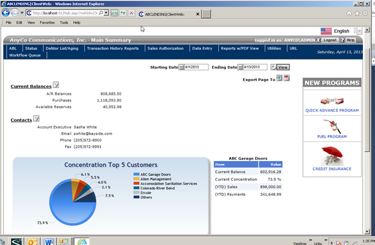The width and height of the screenshot is (375, 245).
Task: Click the cash handoff Quick Advance image
Action: click(332, 101)
